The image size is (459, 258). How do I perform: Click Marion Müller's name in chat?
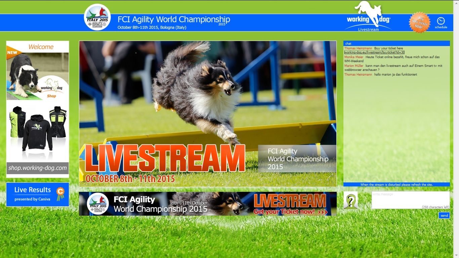coord(354,66)
